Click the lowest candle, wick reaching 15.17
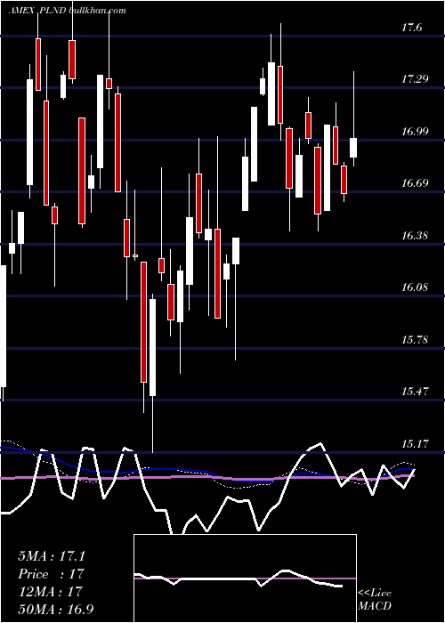The height and width of the screenshot is (623, 445). [x=152, y=374]
